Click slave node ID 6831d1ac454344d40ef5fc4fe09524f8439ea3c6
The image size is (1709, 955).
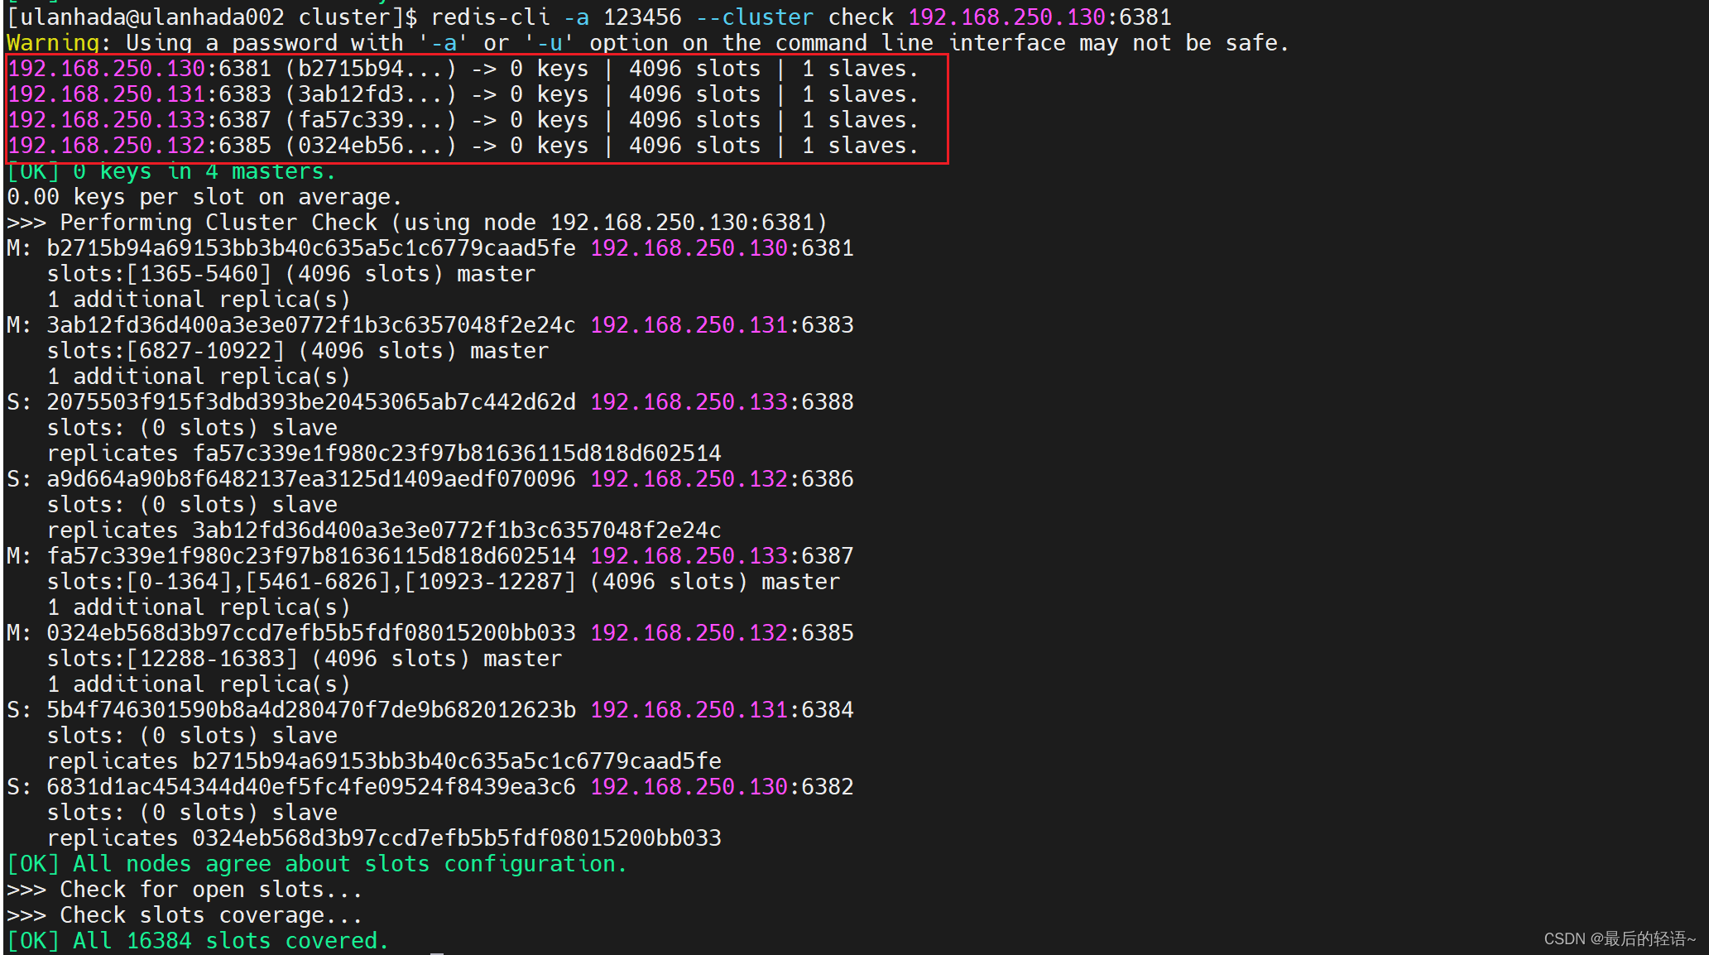(311, 787)
